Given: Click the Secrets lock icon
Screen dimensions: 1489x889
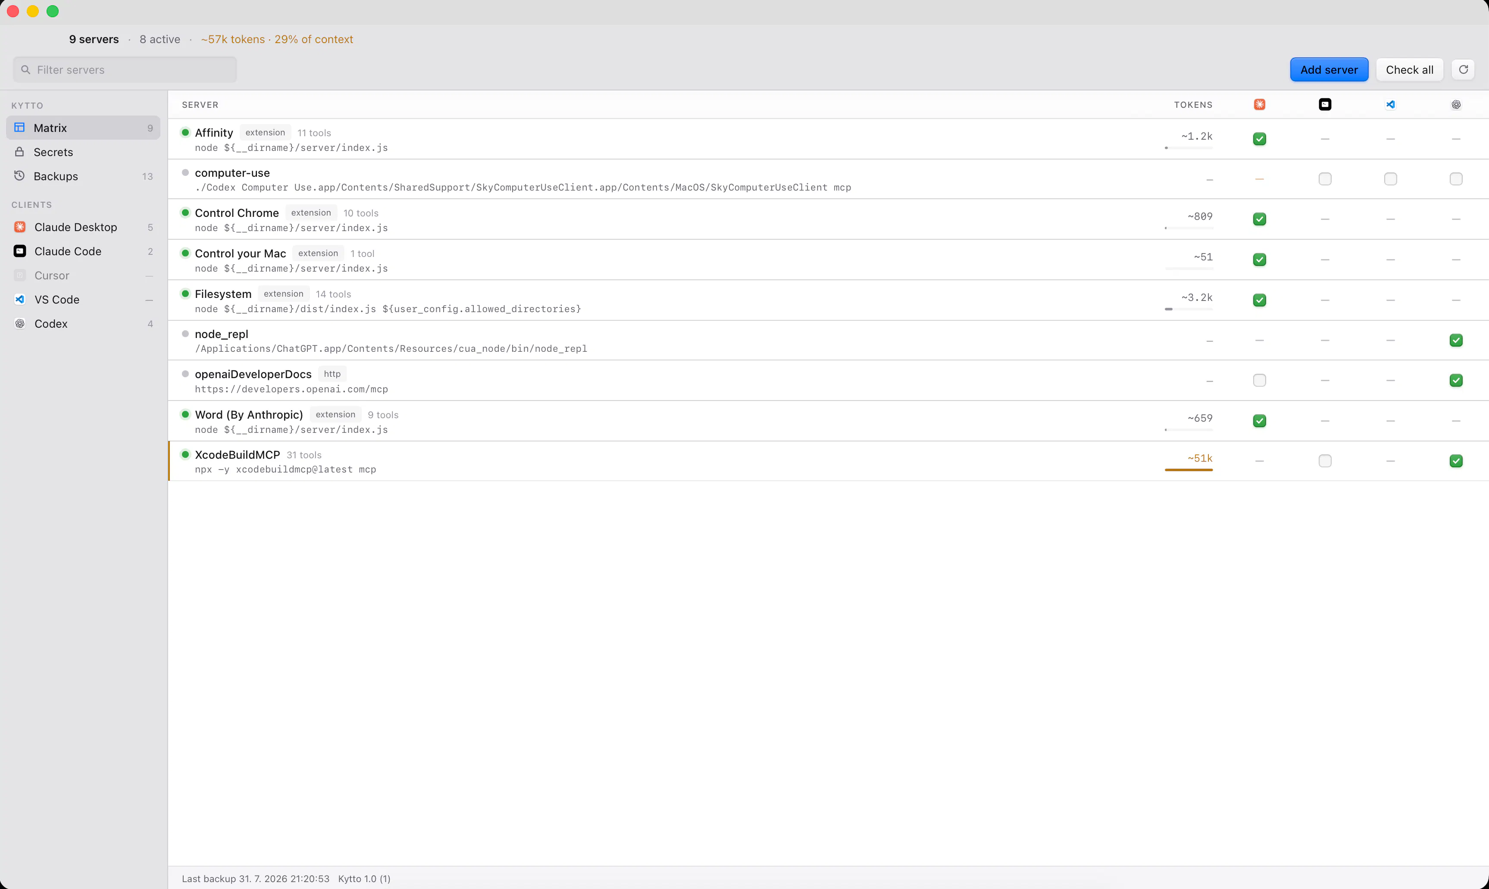Looking at the screenshot, I should [20, 152].
